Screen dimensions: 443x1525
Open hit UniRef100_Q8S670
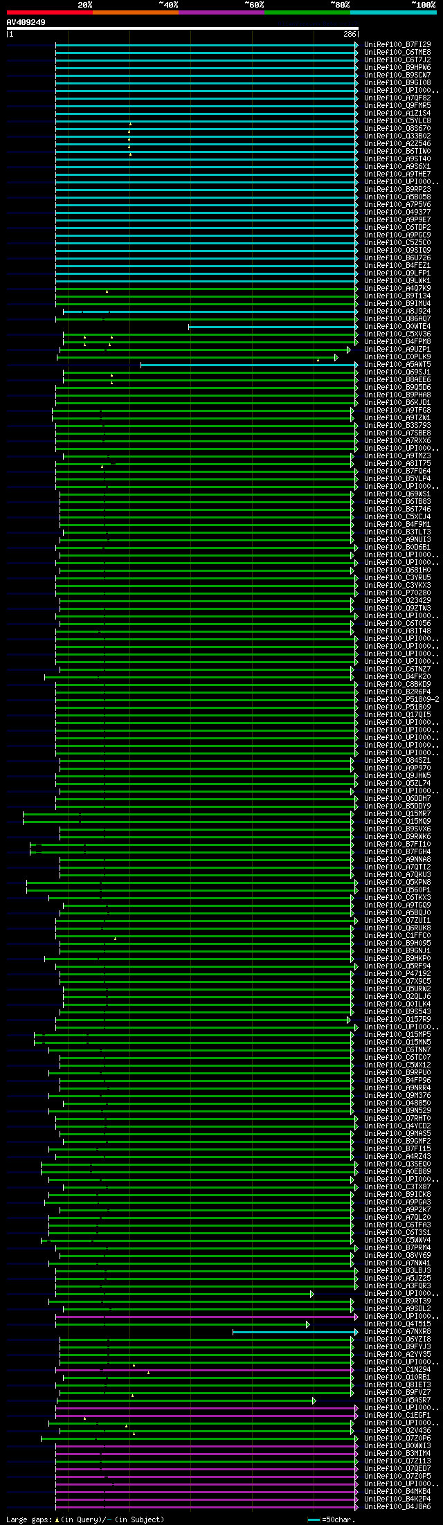[397, 129]
